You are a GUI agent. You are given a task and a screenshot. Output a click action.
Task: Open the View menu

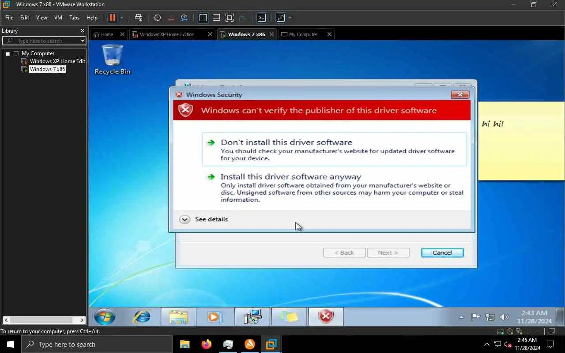(x=41, y=18)
